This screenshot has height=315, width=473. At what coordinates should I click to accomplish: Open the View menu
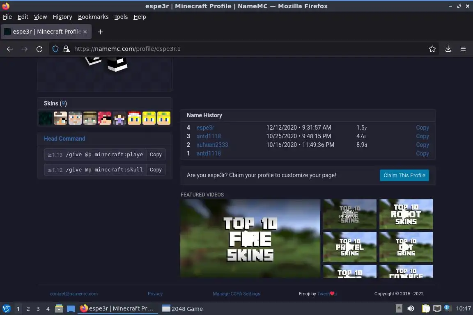[40, 17]
